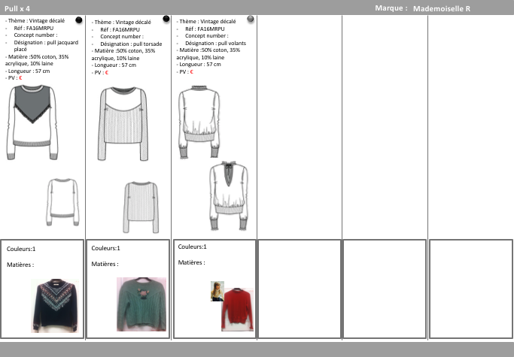Select "Réf : FA16MRPU" in volants column
Viewport: 514px width, 357px height.
[205, 29]
